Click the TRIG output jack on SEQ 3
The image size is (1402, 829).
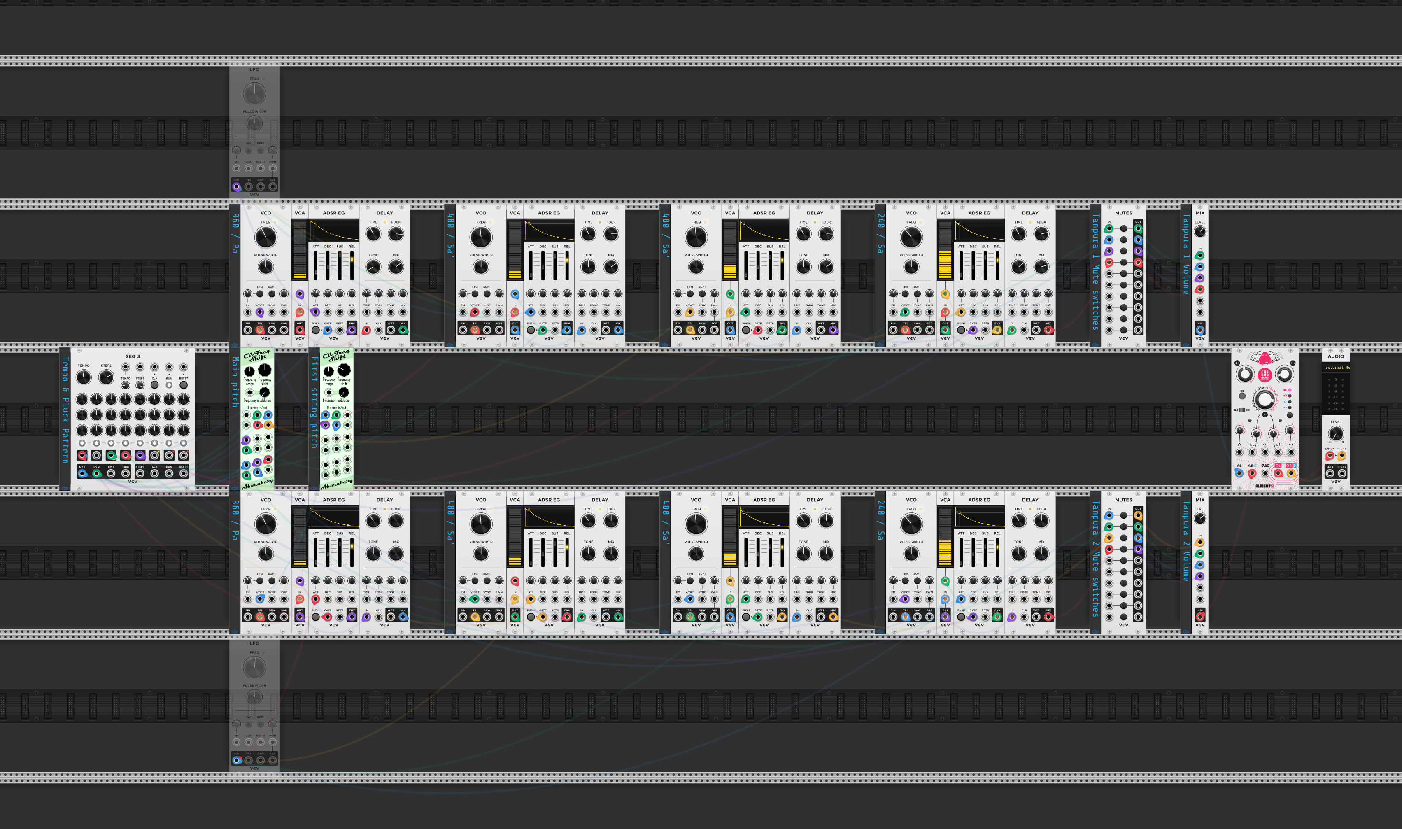point(126,474)
